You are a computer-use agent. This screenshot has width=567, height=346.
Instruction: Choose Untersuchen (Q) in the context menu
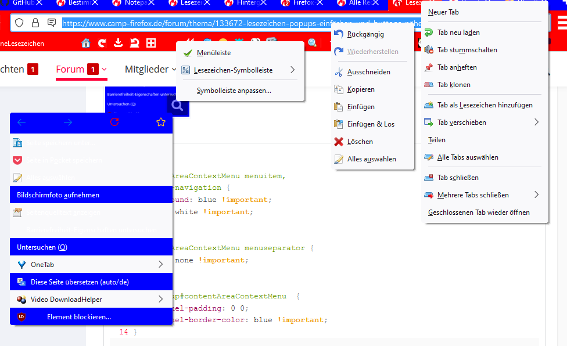click(91, 247)
